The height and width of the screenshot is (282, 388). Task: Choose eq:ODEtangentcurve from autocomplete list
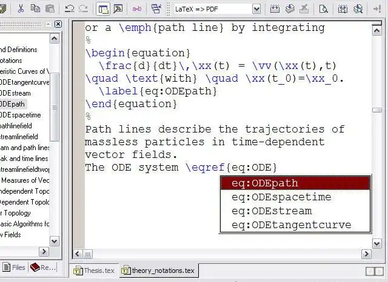[x=295, y=225]
